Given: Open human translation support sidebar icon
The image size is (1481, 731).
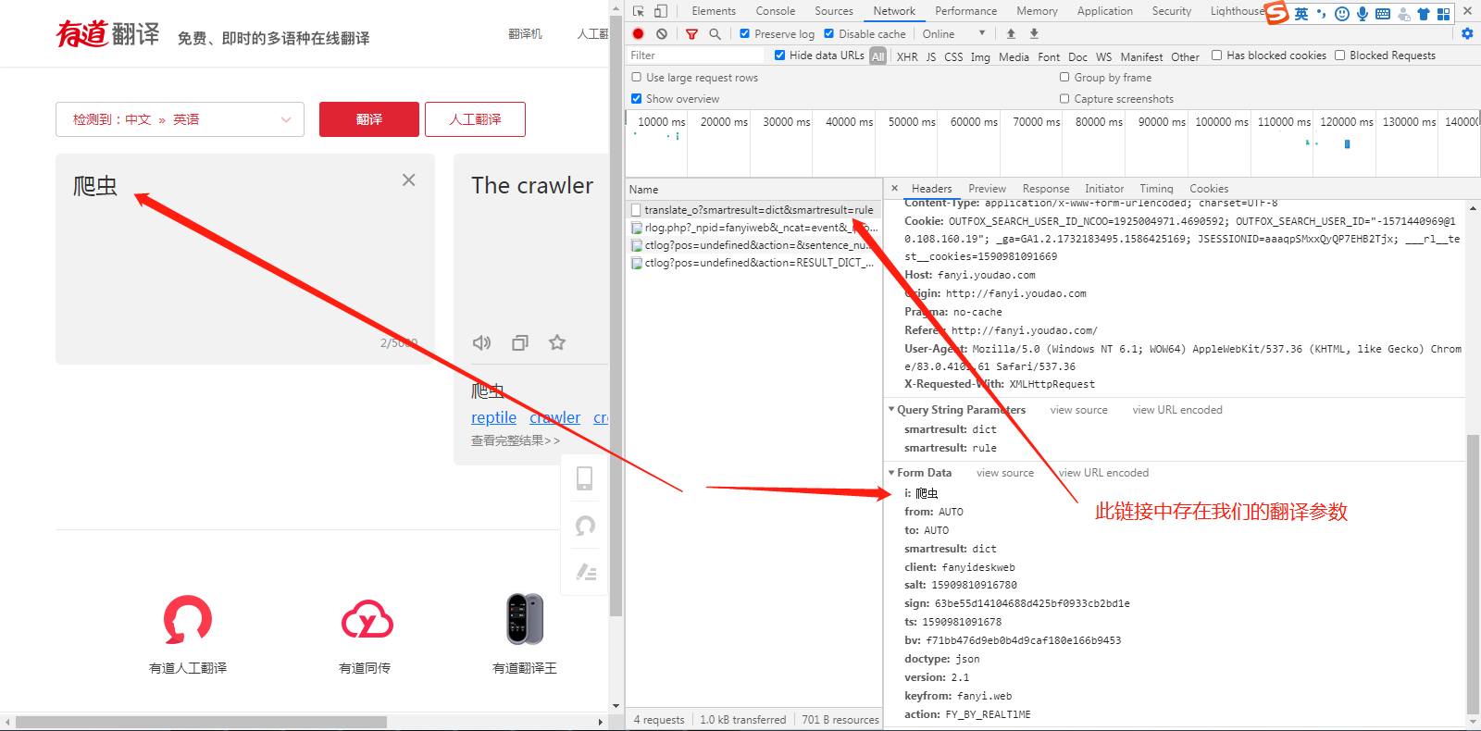Looking at the screenshot, I should (x=585, y=526).
